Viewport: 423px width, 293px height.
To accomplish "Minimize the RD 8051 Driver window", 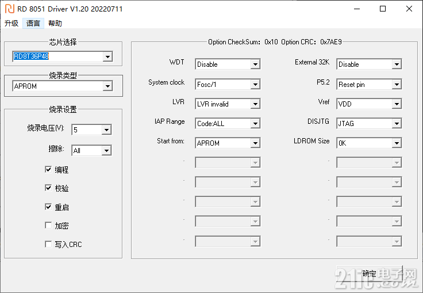I will click(x=357, y=9).
